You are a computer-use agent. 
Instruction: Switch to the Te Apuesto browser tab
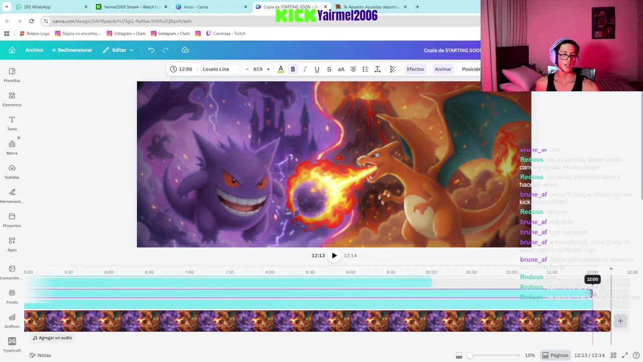tap(371, 7)
